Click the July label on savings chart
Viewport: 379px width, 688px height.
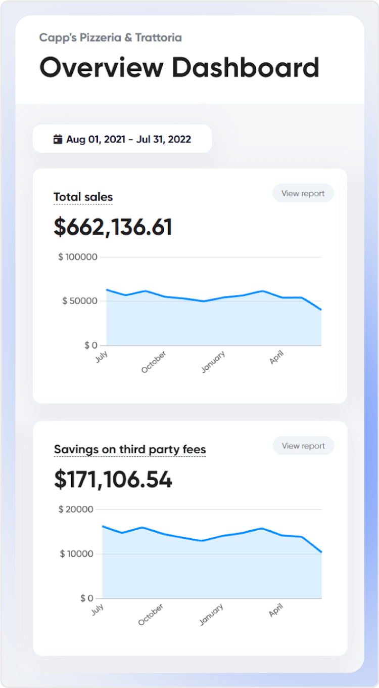tap(98, 609)
